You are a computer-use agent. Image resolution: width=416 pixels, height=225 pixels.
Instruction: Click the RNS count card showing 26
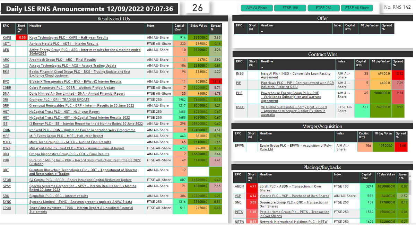(x=197, y=8)
